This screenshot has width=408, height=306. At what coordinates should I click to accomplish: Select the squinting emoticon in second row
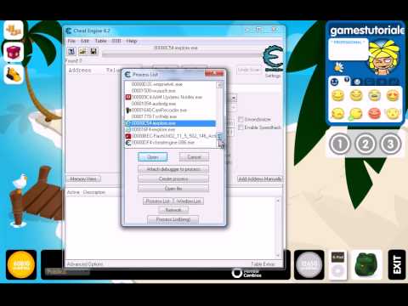337,114
